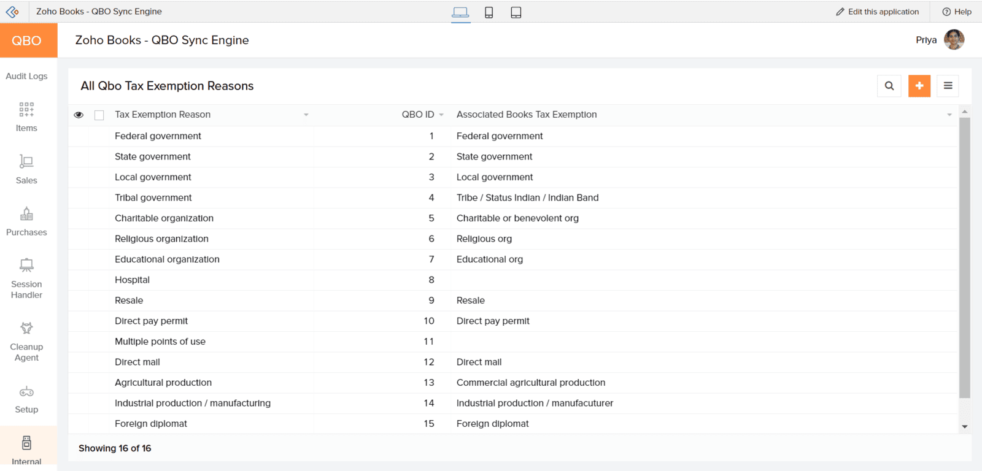Add a new tax exemption reason

click(919, 86)
